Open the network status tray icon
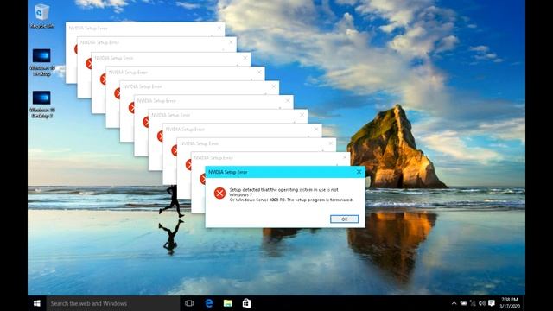The width and height of the screenshot is (553, 311). pos(473,303)
